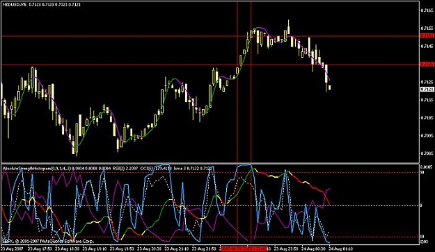Viewport: 435px width, 252px height.
Task: Select the 0.7115 price axis label
Action: coord(427,100)
